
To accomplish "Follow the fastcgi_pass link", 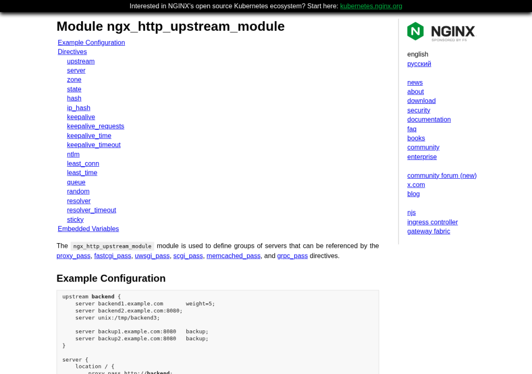I will [x=113, y=256].
